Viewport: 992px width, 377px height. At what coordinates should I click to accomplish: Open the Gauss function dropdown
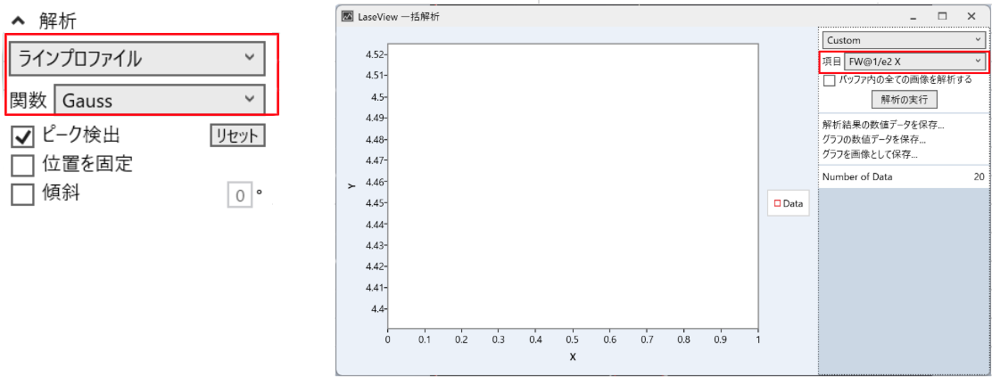(x=159, y=101)
